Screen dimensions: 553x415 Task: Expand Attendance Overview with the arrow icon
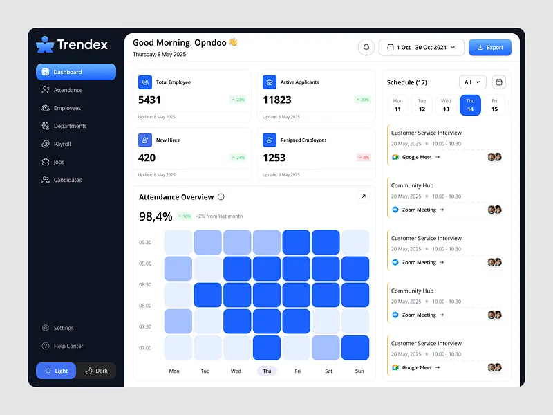(x=363, y=196)
